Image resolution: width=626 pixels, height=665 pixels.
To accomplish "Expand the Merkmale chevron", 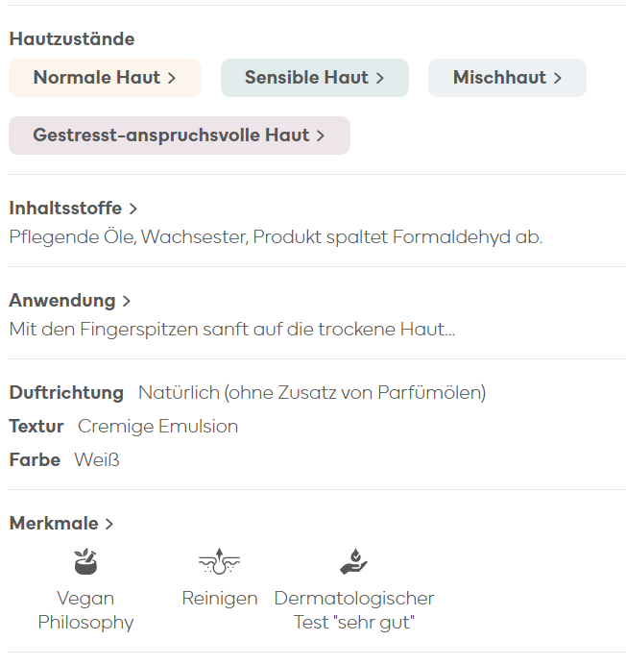I will tap(108, 524).
